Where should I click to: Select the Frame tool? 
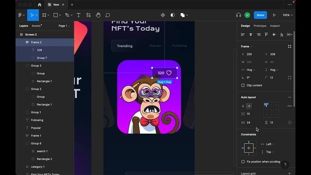(44, 15)
